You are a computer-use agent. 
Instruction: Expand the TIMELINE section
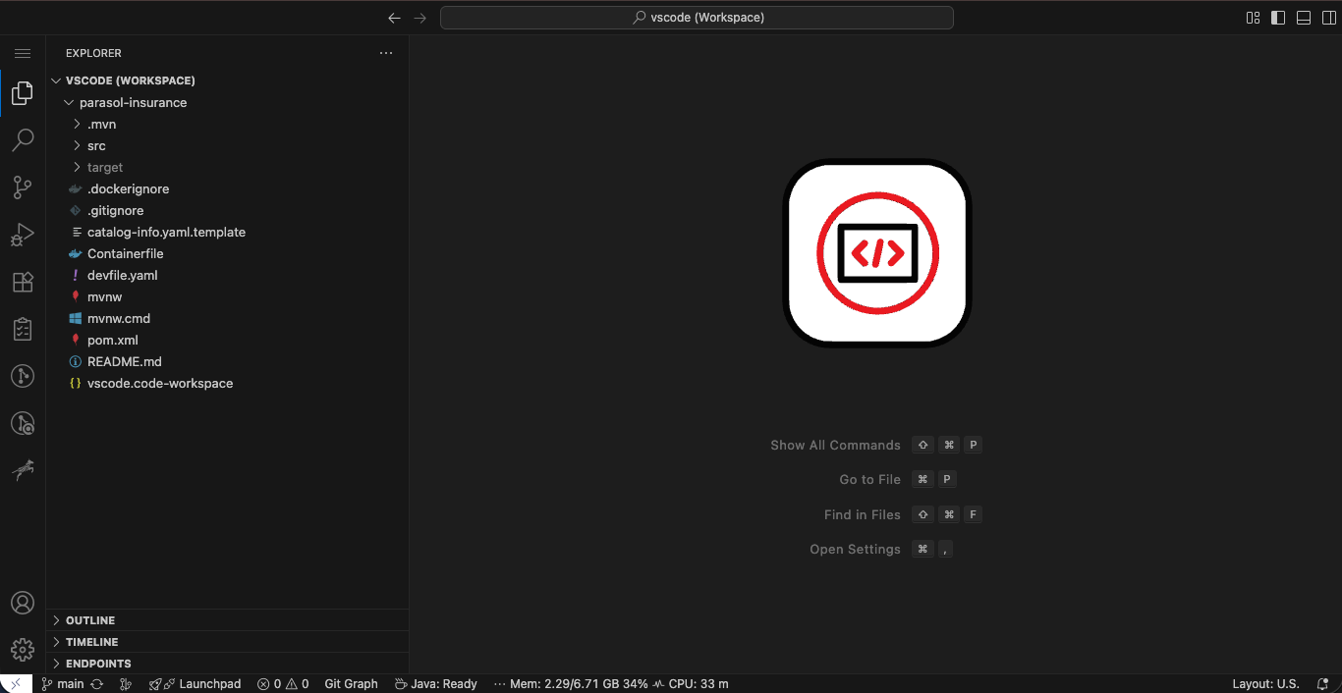coord(228,642)
